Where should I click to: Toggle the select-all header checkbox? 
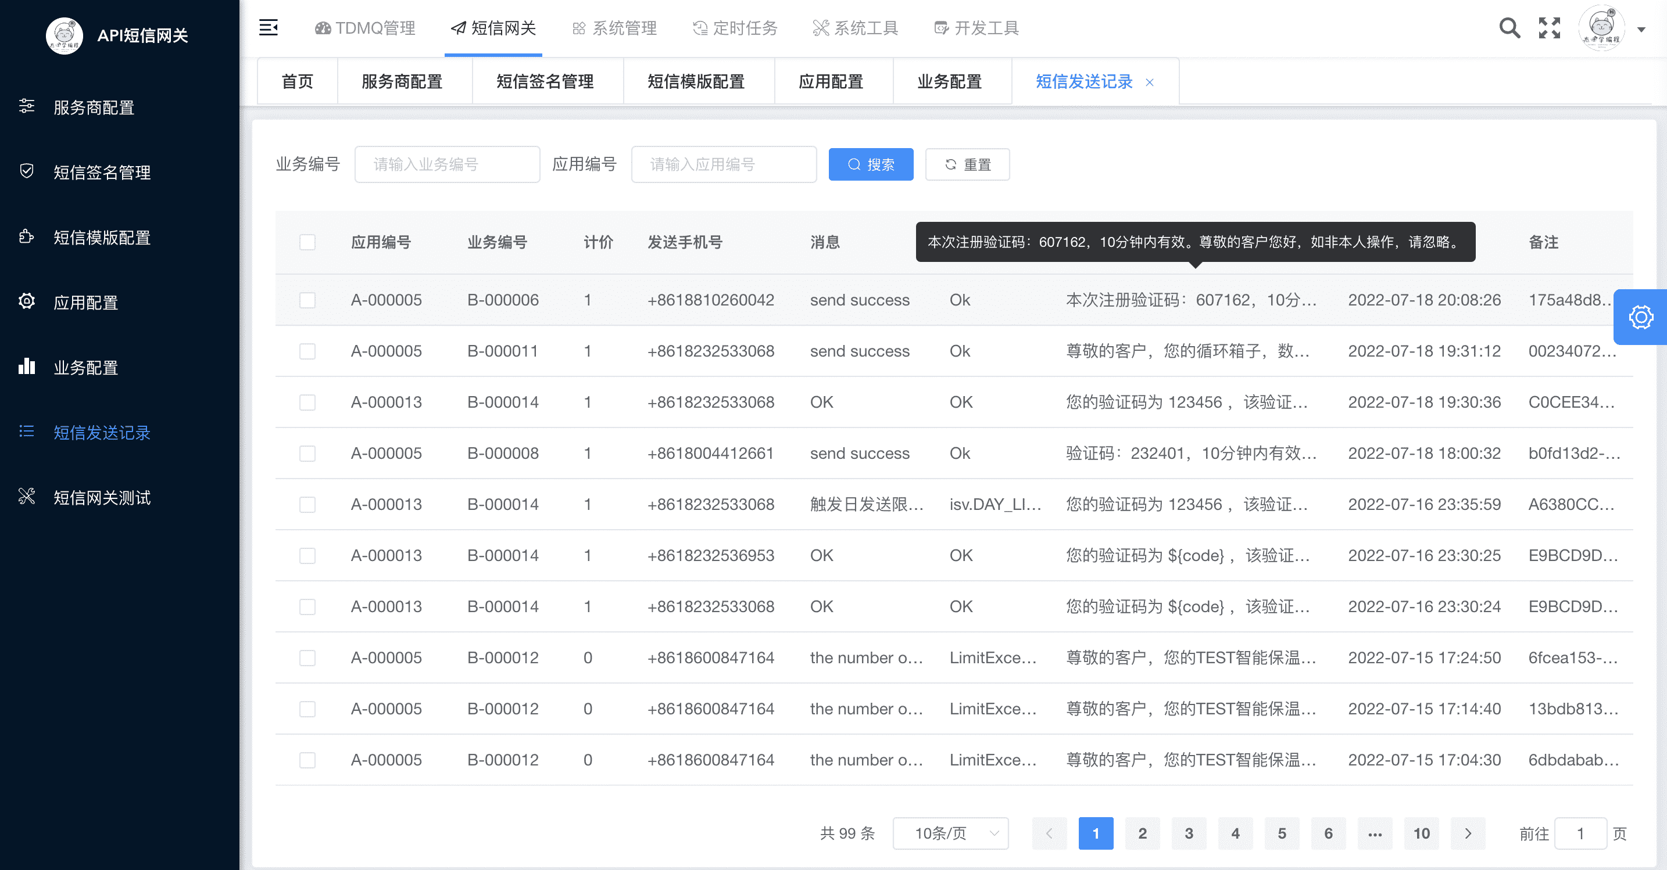[x=307, y=242]
